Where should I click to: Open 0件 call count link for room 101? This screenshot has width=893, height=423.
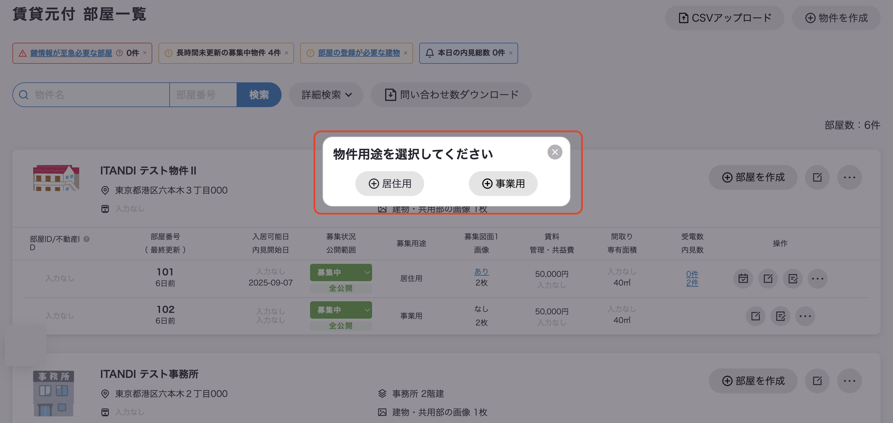point(692,274)
